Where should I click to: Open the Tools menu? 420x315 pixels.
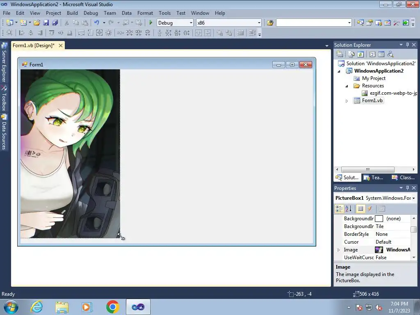tap(164, 13)
